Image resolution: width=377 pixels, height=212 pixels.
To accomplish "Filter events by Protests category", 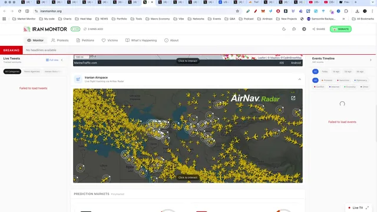I will 327,80.
